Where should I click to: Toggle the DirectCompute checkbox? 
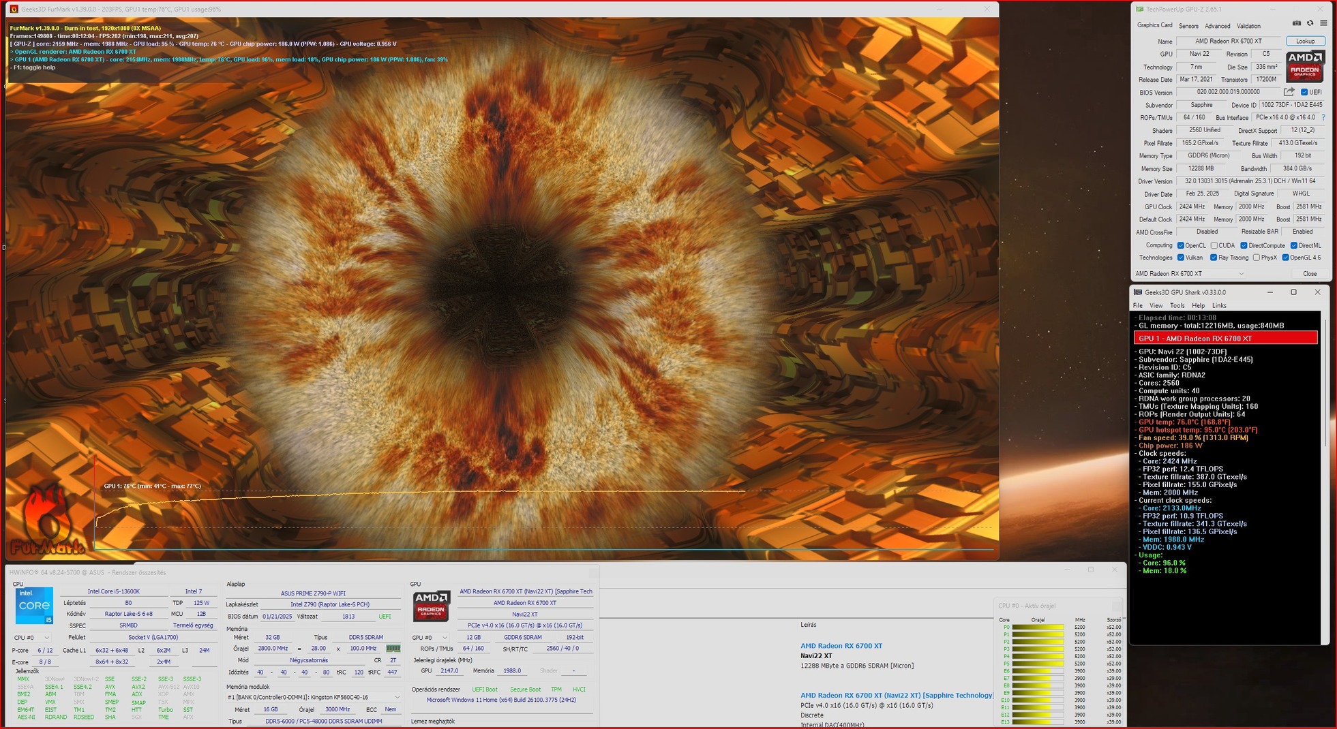[x=1244, y=246]
